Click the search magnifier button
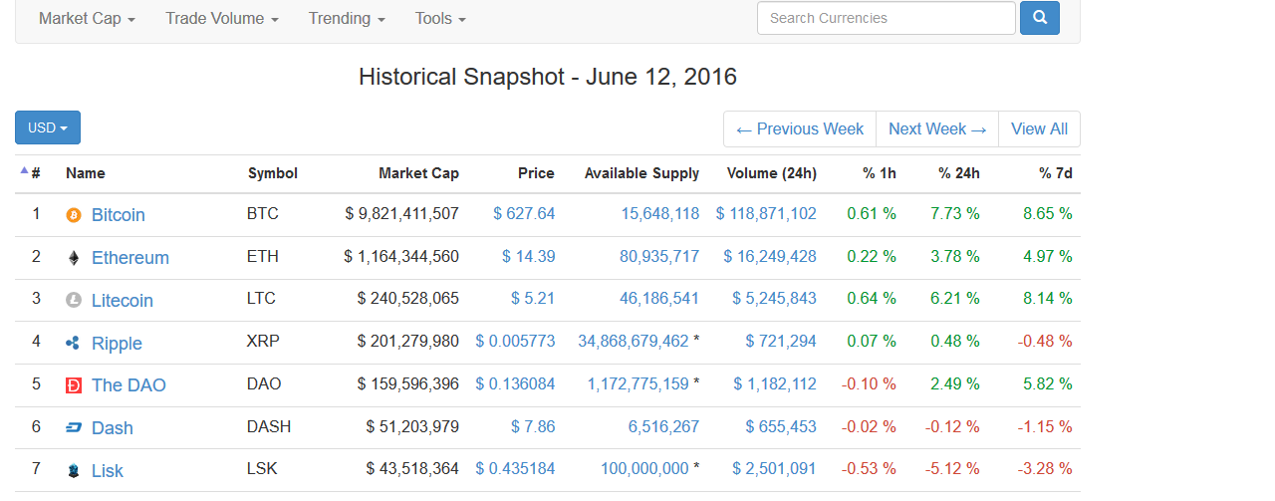1275x501 pixels. (1039, 18)
